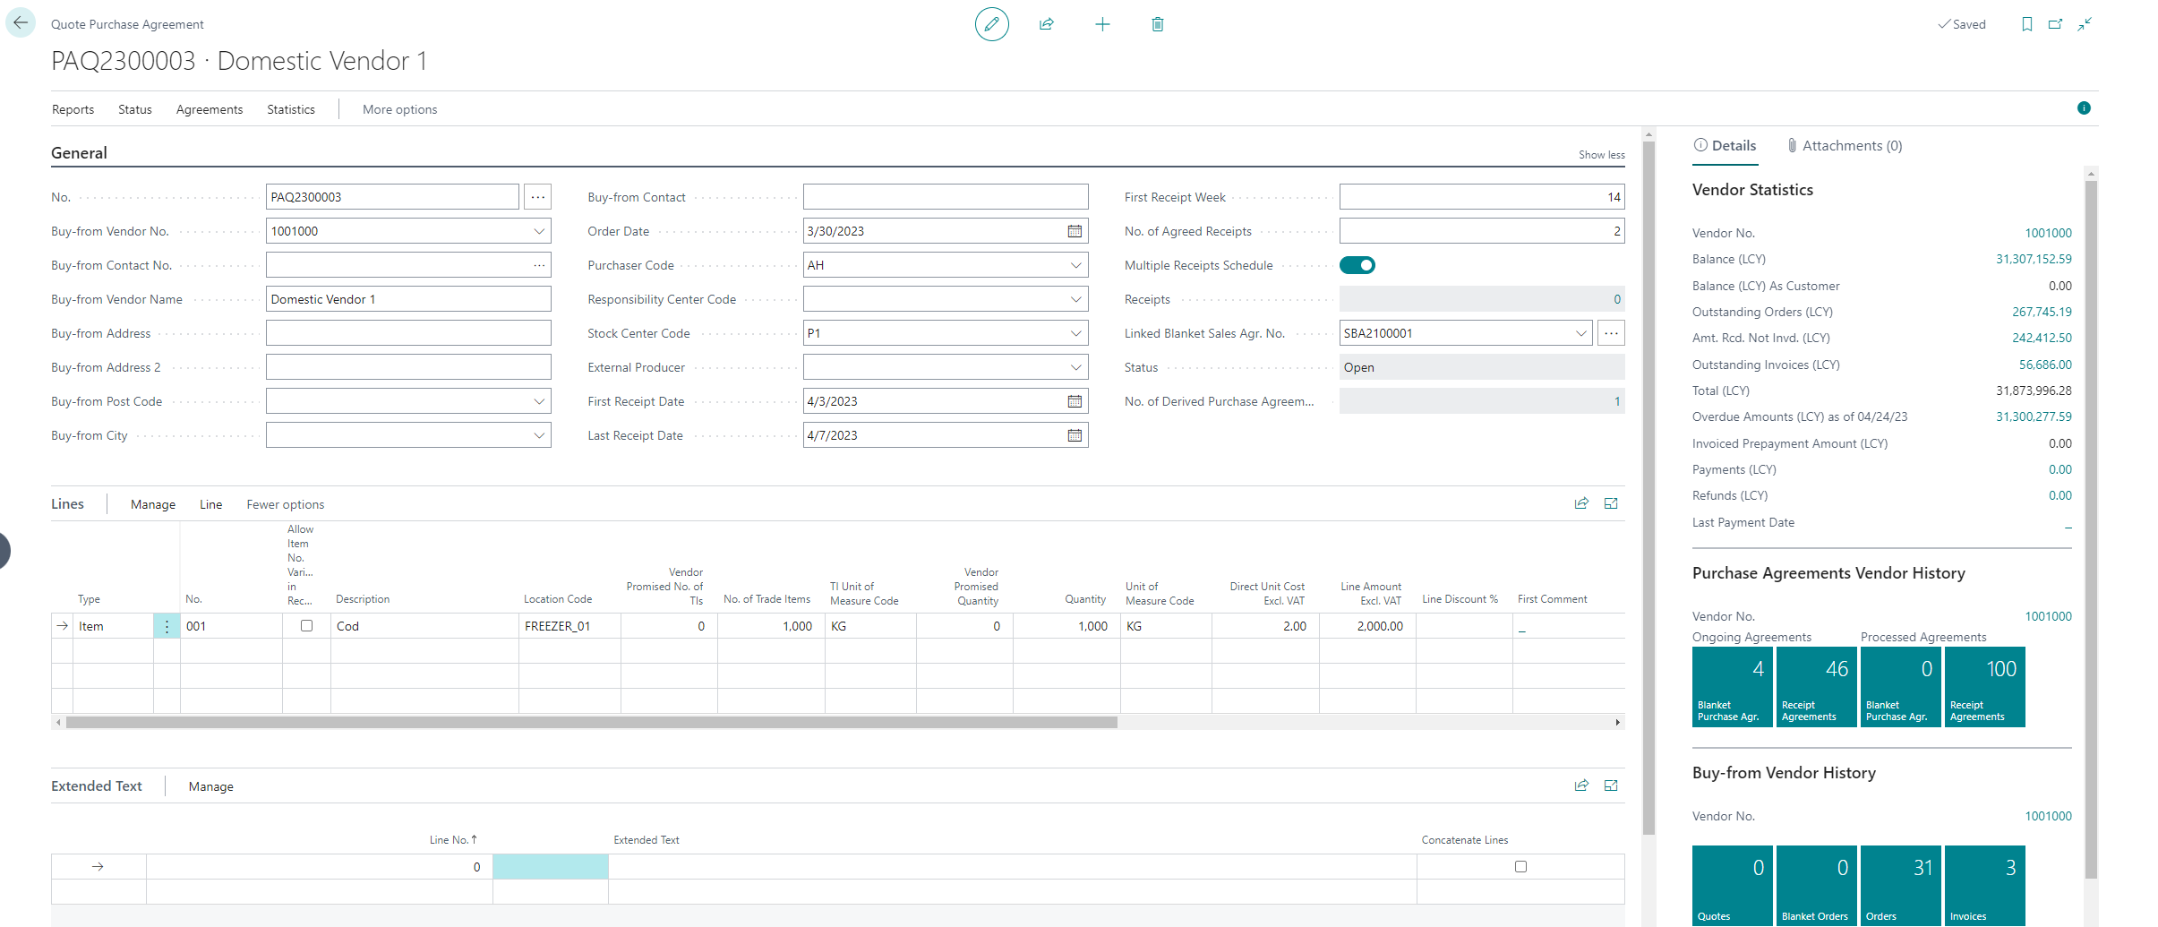Click the trash delete icon

coord(1157,24)
